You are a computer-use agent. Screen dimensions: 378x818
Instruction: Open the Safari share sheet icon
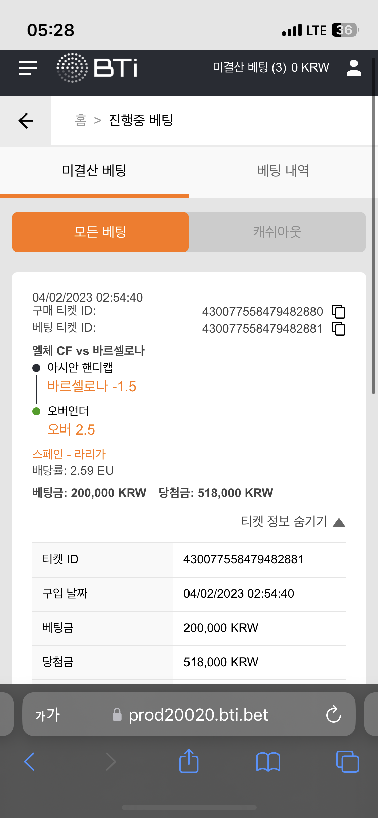(189, 761)
